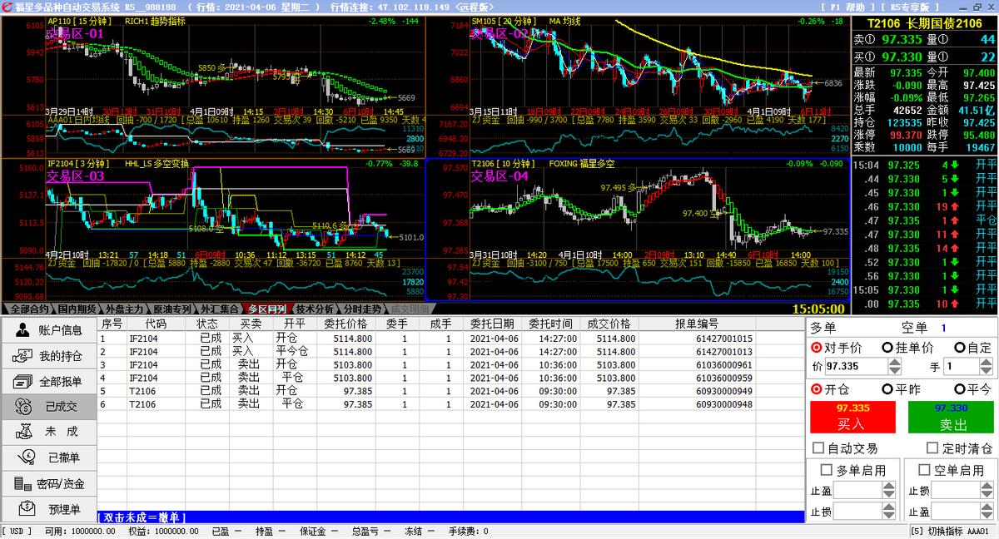Click 委托价格 column header

tap(345, 324)
